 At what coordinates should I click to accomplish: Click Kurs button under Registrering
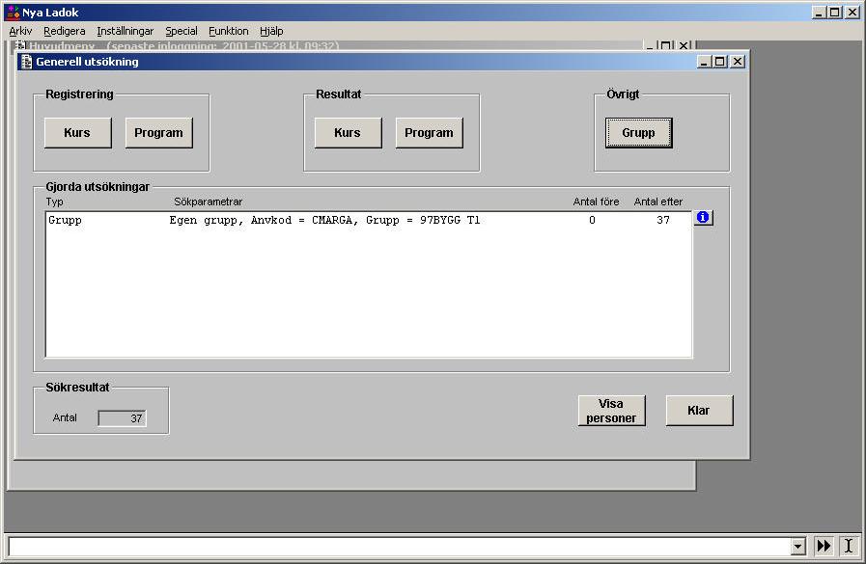pos(78,133)
